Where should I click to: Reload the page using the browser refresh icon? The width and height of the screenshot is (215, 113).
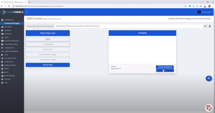click(x=9, y=6)
